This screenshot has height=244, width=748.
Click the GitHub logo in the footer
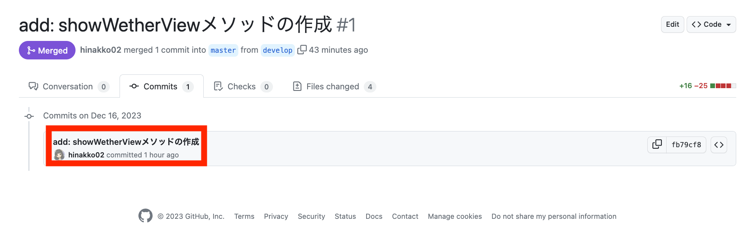click(x=146, y=216)
